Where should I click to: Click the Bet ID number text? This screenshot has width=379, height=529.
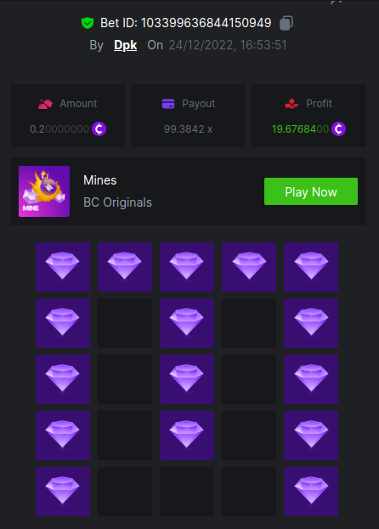206,23
